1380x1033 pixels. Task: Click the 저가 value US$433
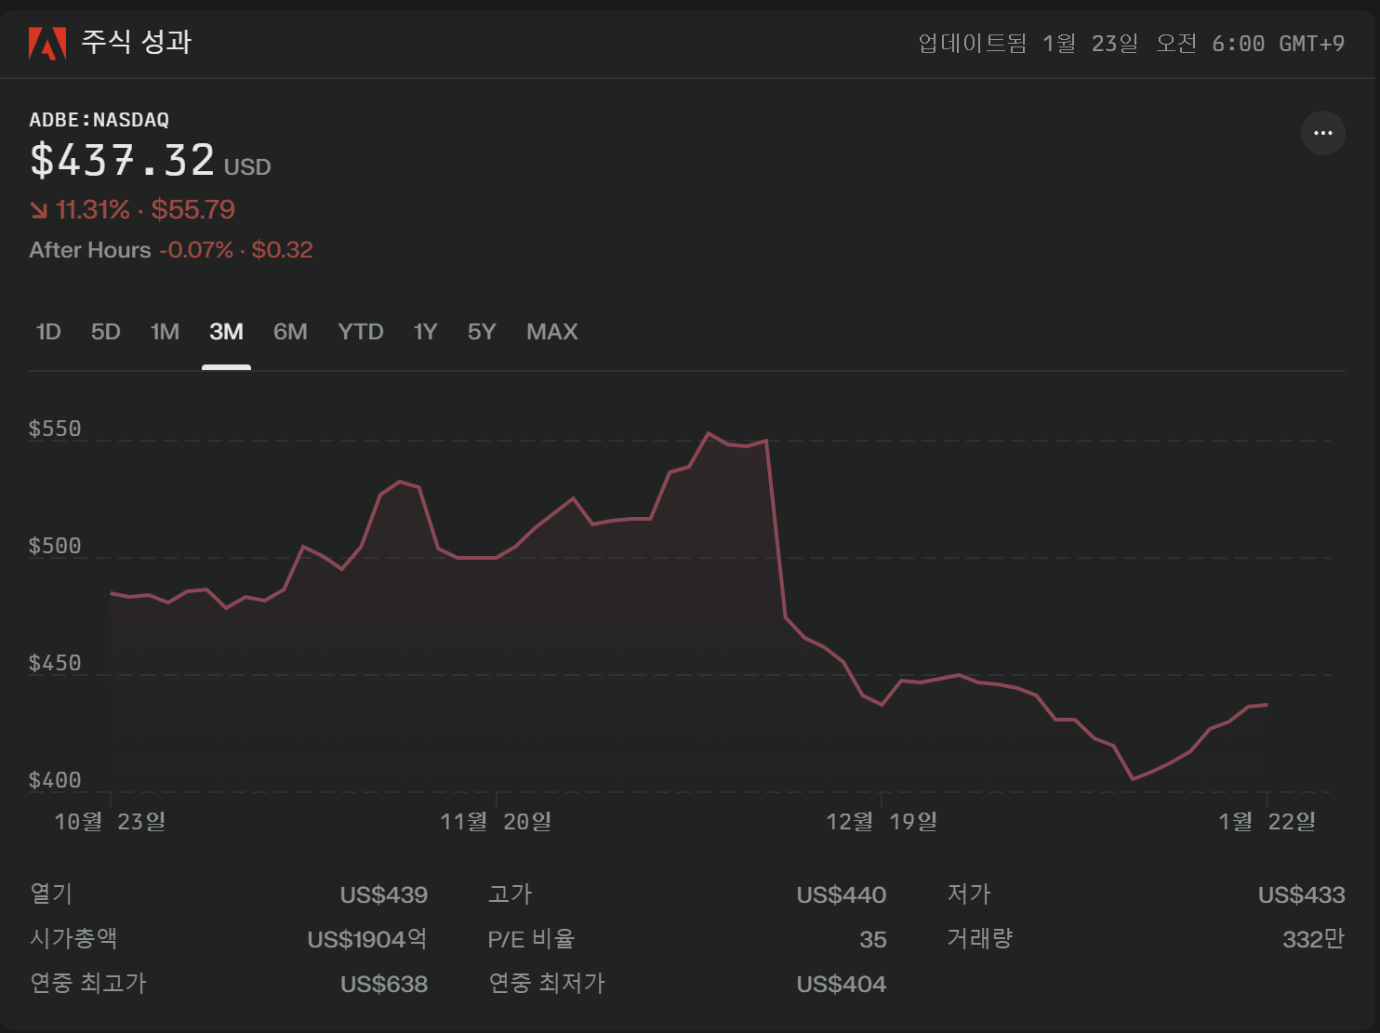[1302, 895]
